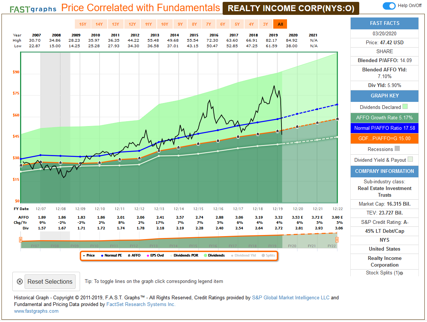Click the Market Cap: 16.315 Bil. row
Image resolution: width=427 pixels, height=322 pixels.
pos(384,204)
